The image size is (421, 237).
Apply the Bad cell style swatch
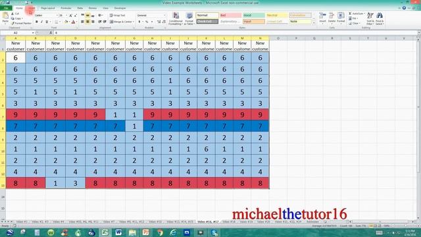[230, 15]
